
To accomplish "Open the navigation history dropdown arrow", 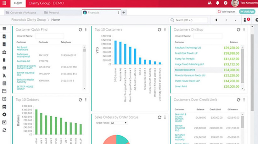I will point(235,20).
